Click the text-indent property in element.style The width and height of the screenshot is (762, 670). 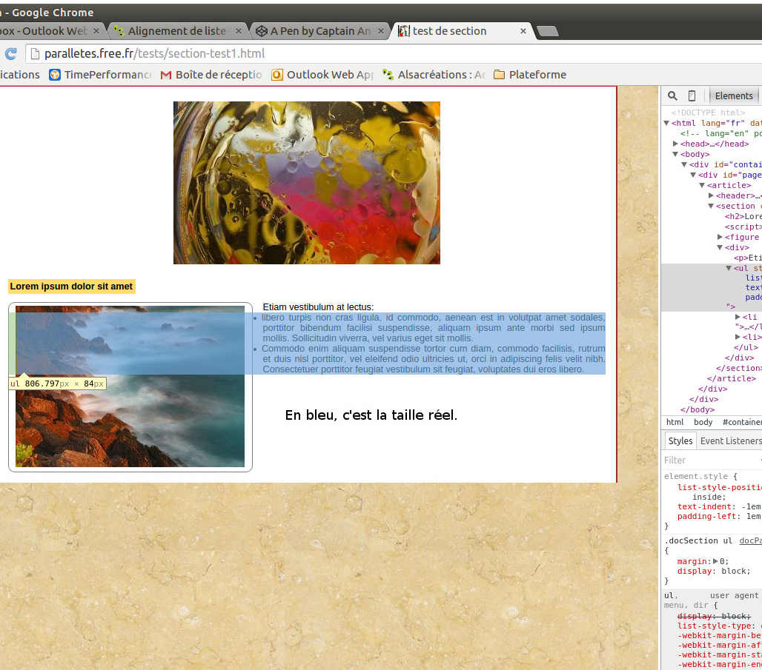pos(705,506)
